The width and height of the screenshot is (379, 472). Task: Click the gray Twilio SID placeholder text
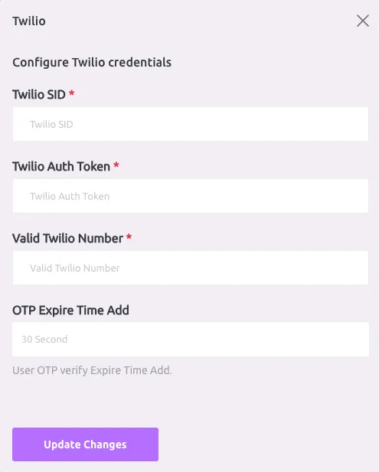pyautogui.click(x=51, y=125)
